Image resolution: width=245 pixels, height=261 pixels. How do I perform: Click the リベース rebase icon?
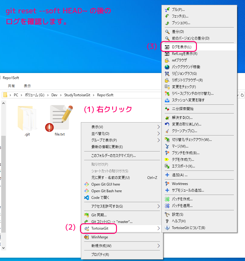point(167,94)
